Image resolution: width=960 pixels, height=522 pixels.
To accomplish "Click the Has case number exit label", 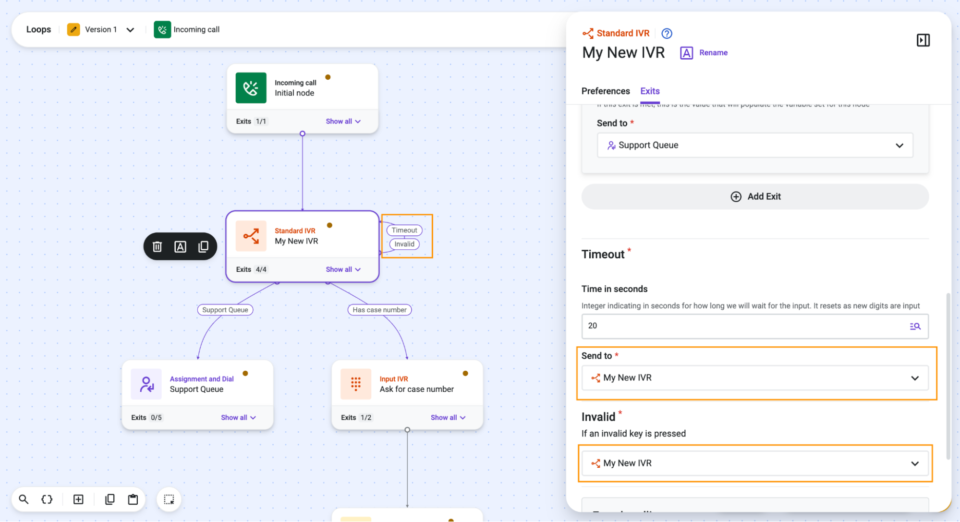I will (x=379, y=310).
